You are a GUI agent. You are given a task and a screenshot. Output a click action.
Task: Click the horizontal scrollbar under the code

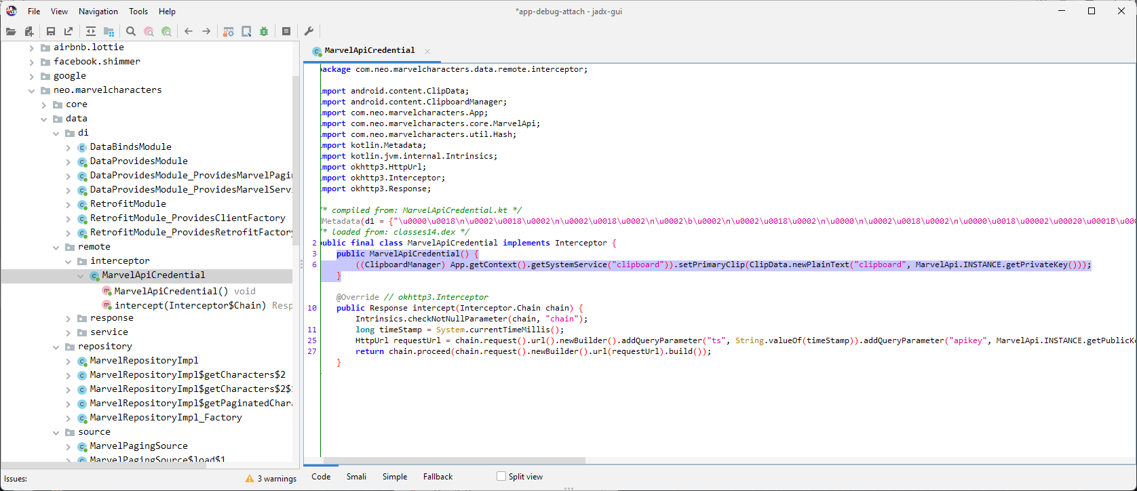click(x=453, y=460)
